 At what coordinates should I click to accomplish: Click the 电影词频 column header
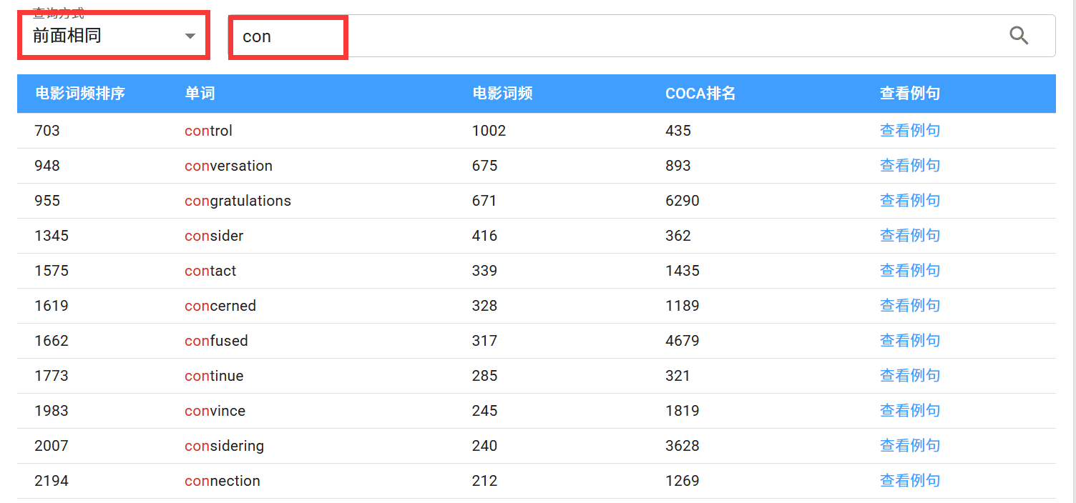[x=502, y=94]
